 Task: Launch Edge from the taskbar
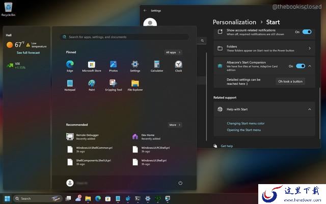[x=98, y=198]
